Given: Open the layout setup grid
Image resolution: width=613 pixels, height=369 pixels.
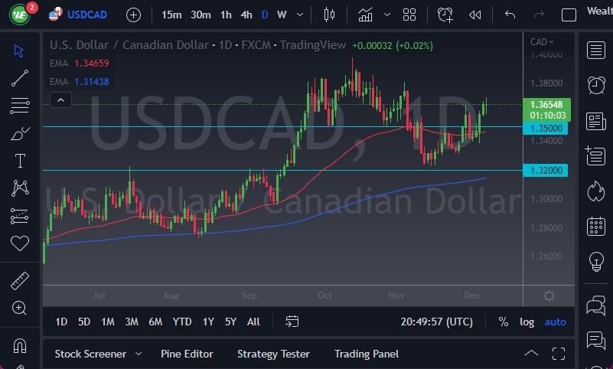Looking at the screenshot, I should pos(409,15).
